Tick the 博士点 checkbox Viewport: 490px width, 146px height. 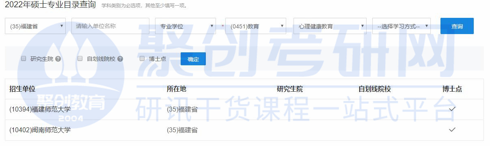tap(142, 58)
